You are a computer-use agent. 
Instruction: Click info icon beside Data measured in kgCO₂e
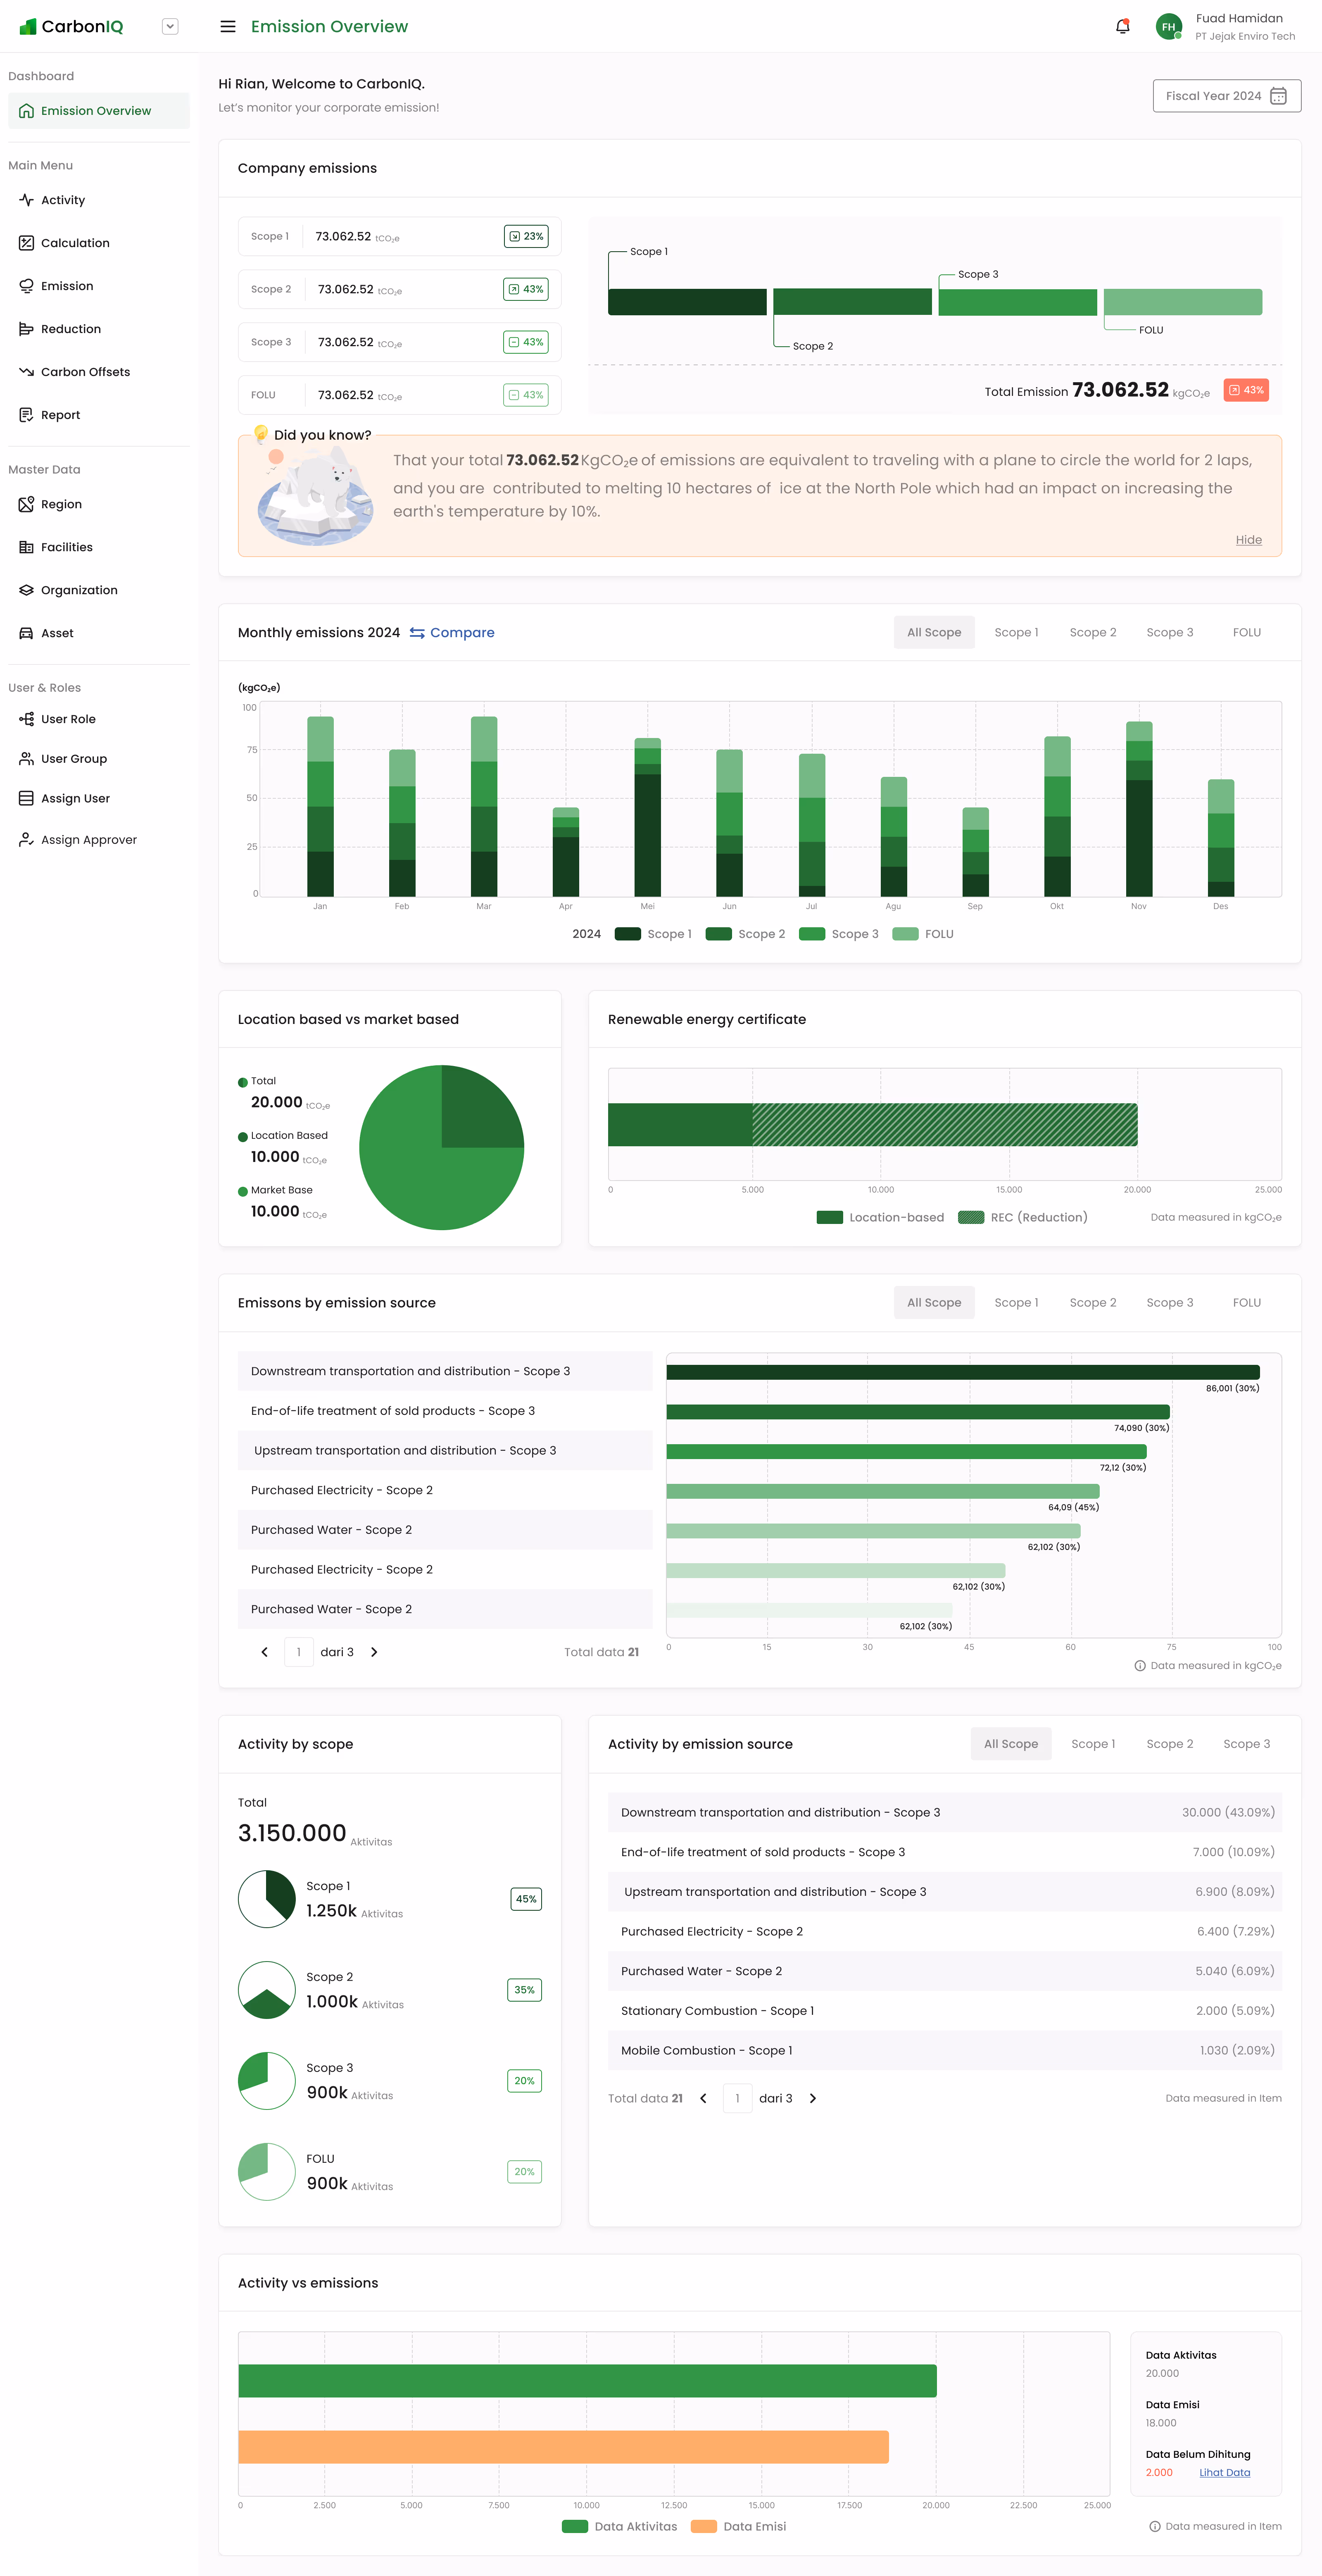pos(1140,1666)
